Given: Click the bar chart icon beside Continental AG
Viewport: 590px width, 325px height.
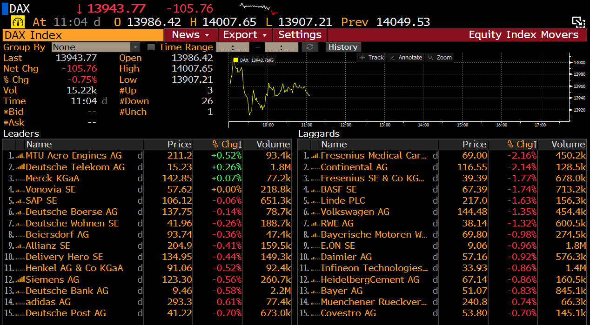Looking at the screenshot, I should point(315,167).
